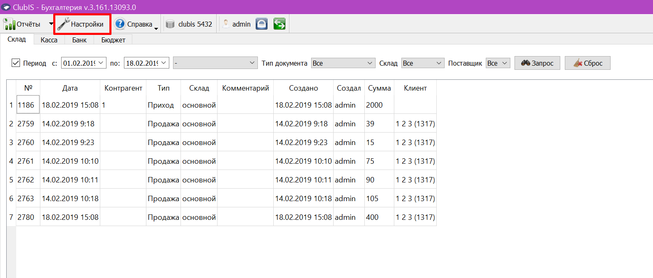The height and width of the screenshot is (278, 653).
Task: Click the Приход type cell
Action: click(163, 105)
